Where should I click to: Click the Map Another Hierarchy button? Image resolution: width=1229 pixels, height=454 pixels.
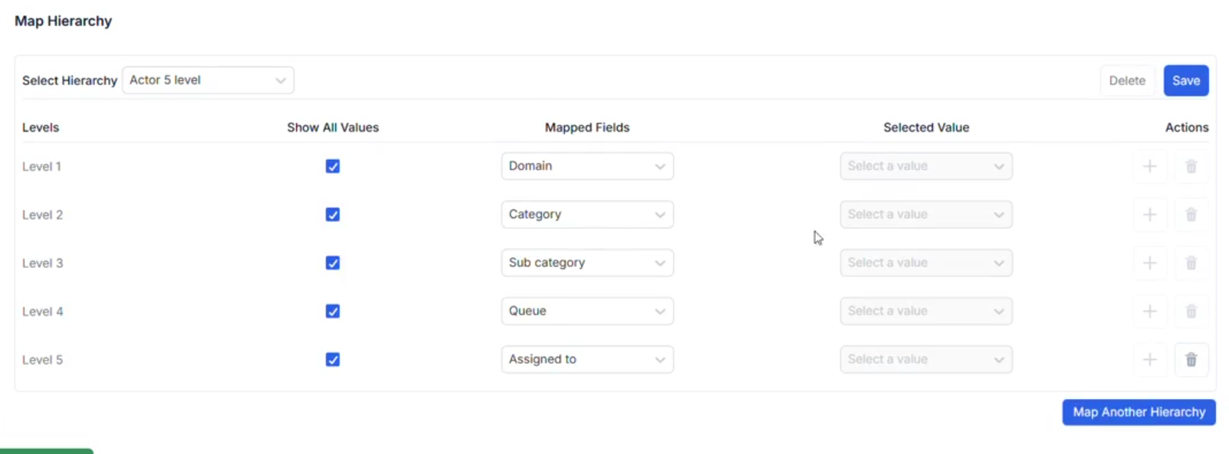tap(1139, 412)
